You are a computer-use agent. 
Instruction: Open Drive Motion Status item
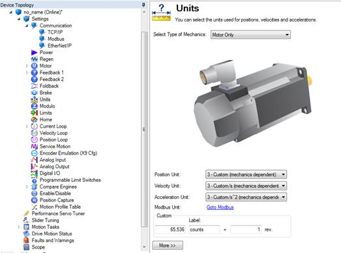point(52,233)
